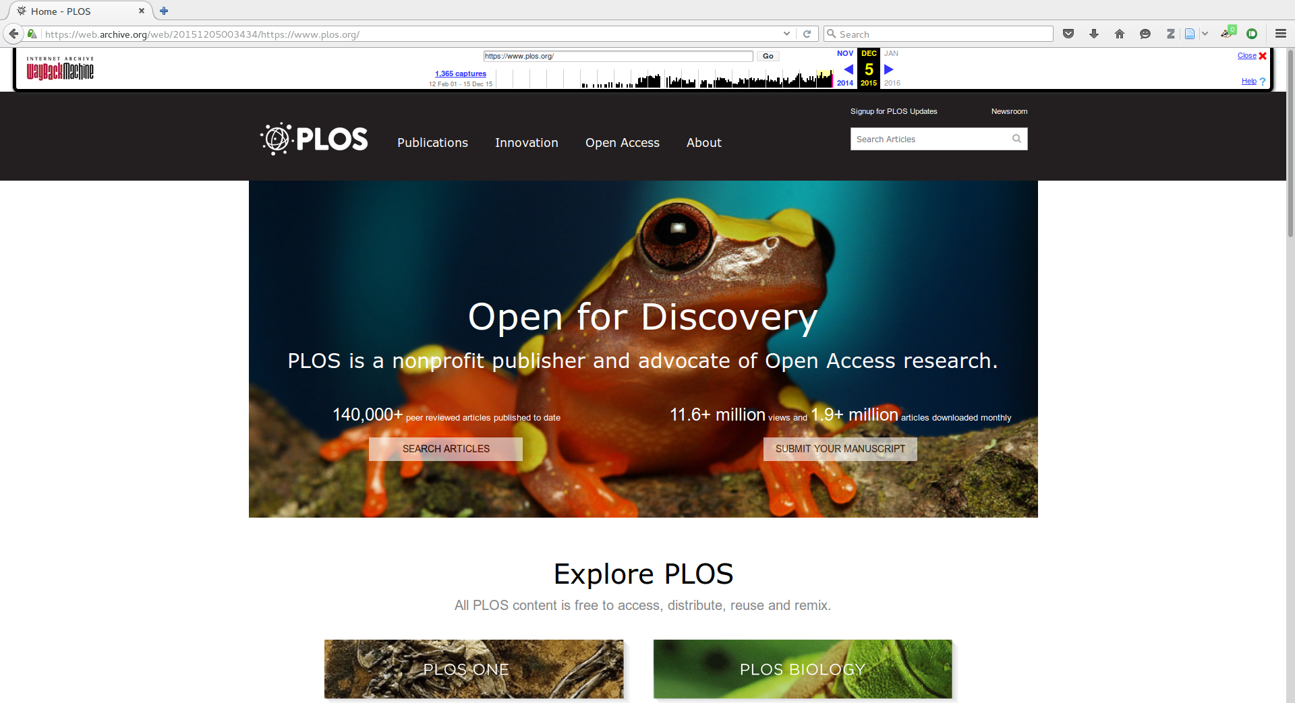This screenshot has width=1295, height=703.
Task: Click the Explore PLOS heading
Action: click(643, 574)
